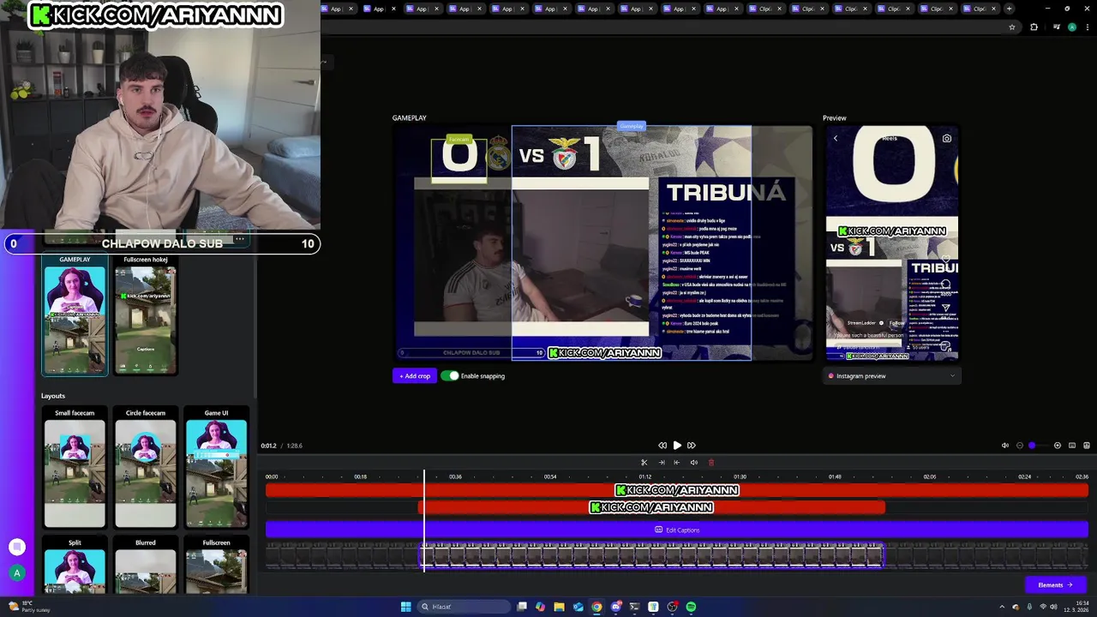Toggle the Enable snapping switch
The height and width of the screenshot is (617, 1097).
[450, 375]
